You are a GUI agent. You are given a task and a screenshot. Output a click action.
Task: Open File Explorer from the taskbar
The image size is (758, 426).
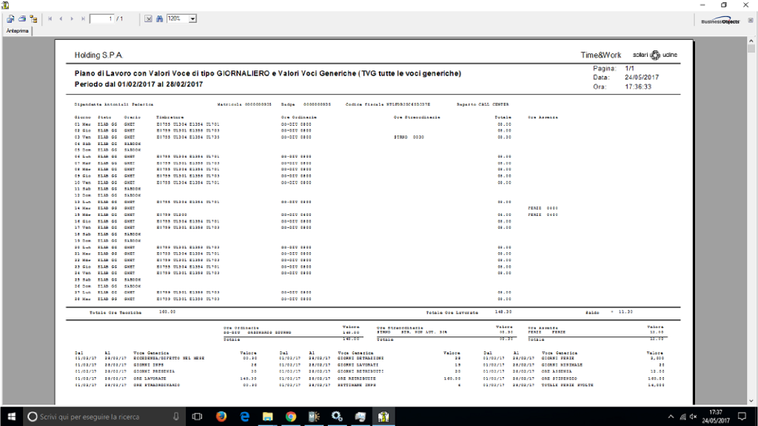(267, 417)
